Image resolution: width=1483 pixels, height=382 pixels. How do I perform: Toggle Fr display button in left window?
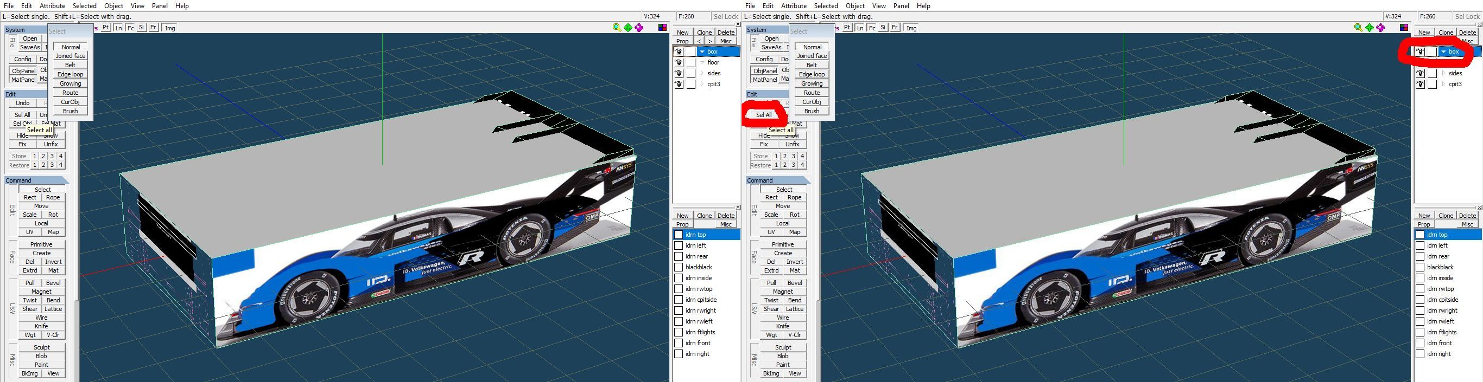(x=153, y=28)
